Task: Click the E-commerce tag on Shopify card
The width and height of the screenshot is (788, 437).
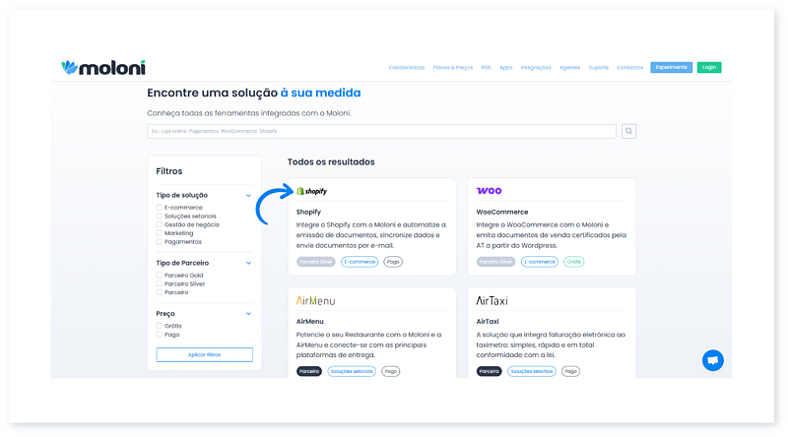Action: 360,262
